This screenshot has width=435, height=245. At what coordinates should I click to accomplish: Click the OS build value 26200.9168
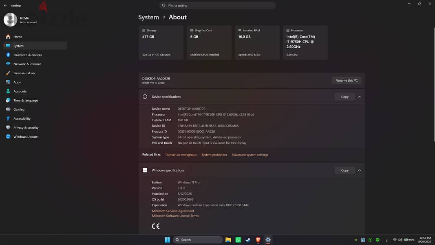(x=185, y=199)
